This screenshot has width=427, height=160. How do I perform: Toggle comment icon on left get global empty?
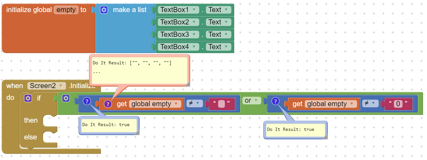pyautogui.click(x=108, y=104)
